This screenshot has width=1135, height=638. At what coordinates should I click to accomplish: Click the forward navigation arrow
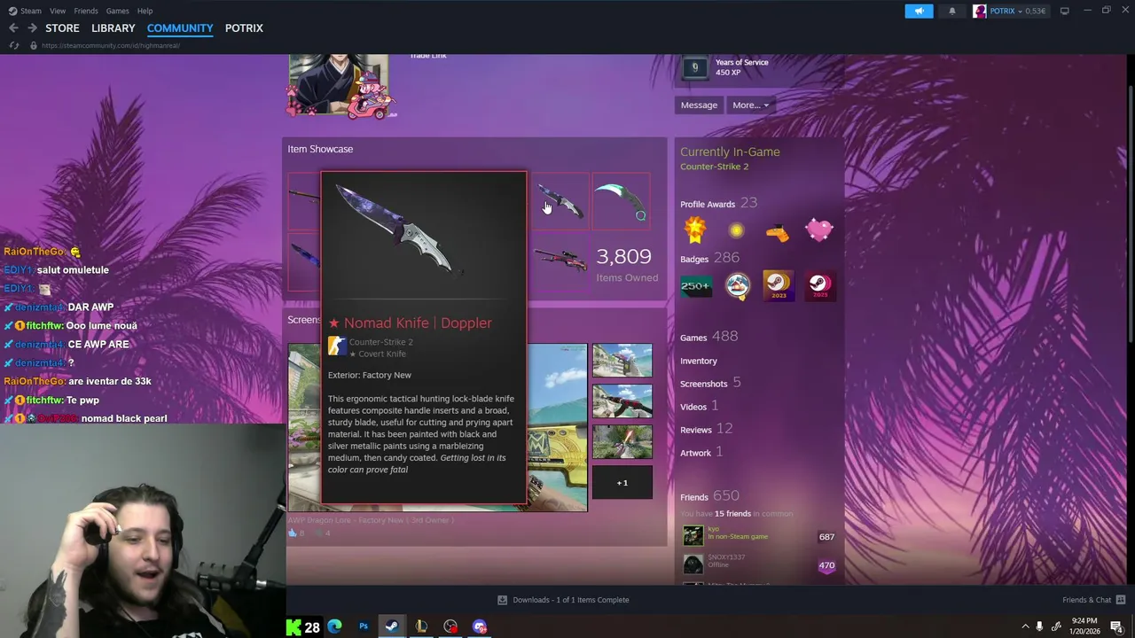coord(32,28)
